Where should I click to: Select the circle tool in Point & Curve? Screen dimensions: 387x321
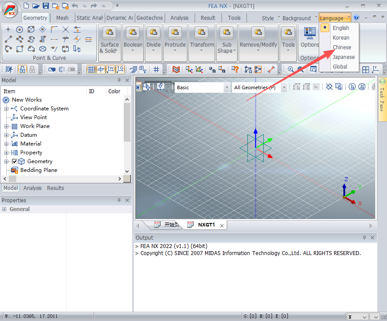[x=19, y=29]
